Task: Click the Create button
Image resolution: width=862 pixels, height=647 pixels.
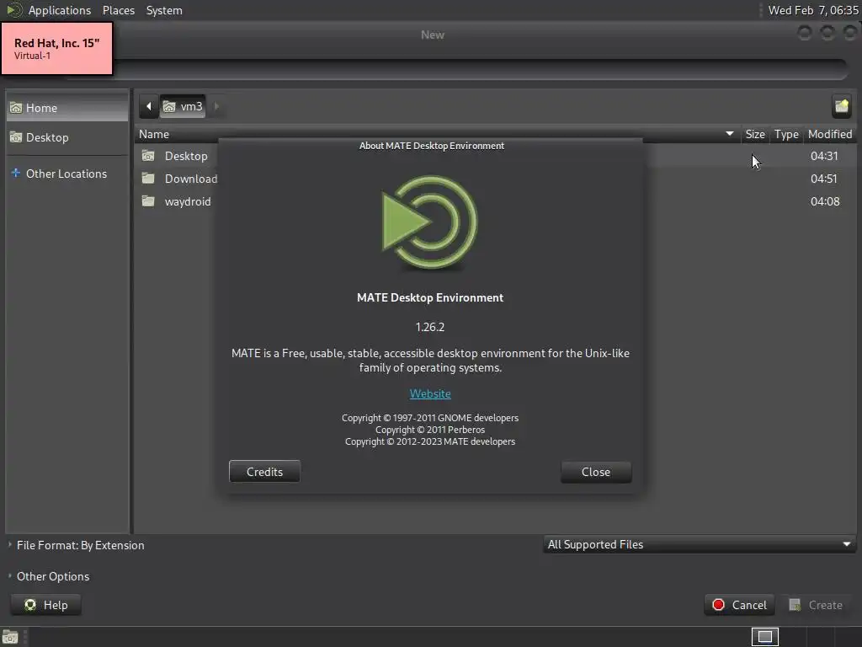Action: 816,605
